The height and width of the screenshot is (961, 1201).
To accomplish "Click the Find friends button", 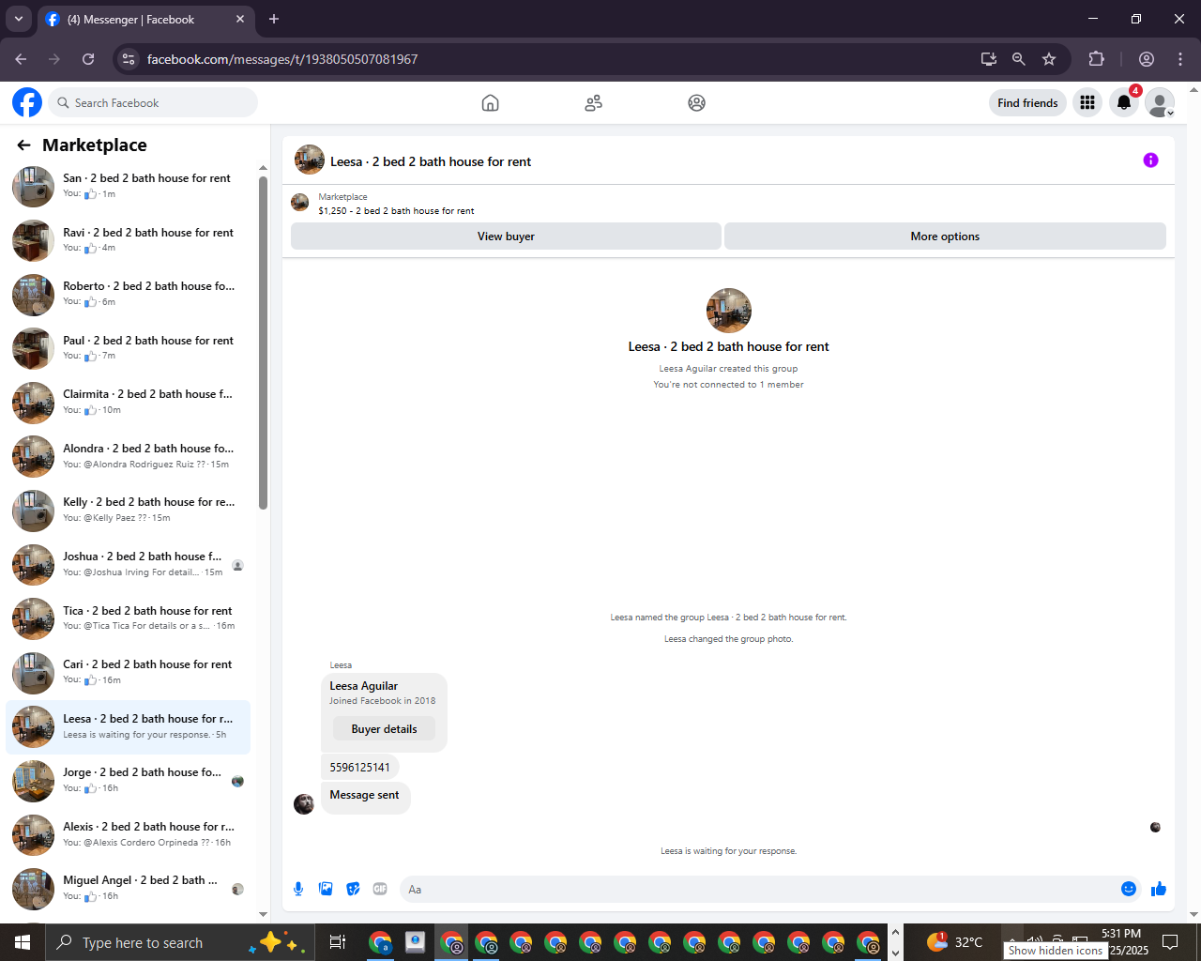I will pos(1027,102).
